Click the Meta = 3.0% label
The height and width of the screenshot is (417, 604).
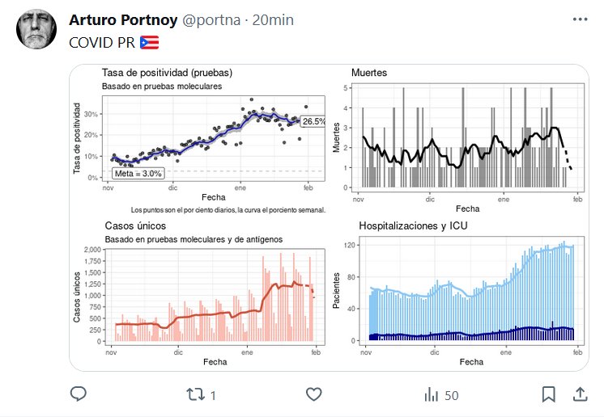click(x=138, y=173)
